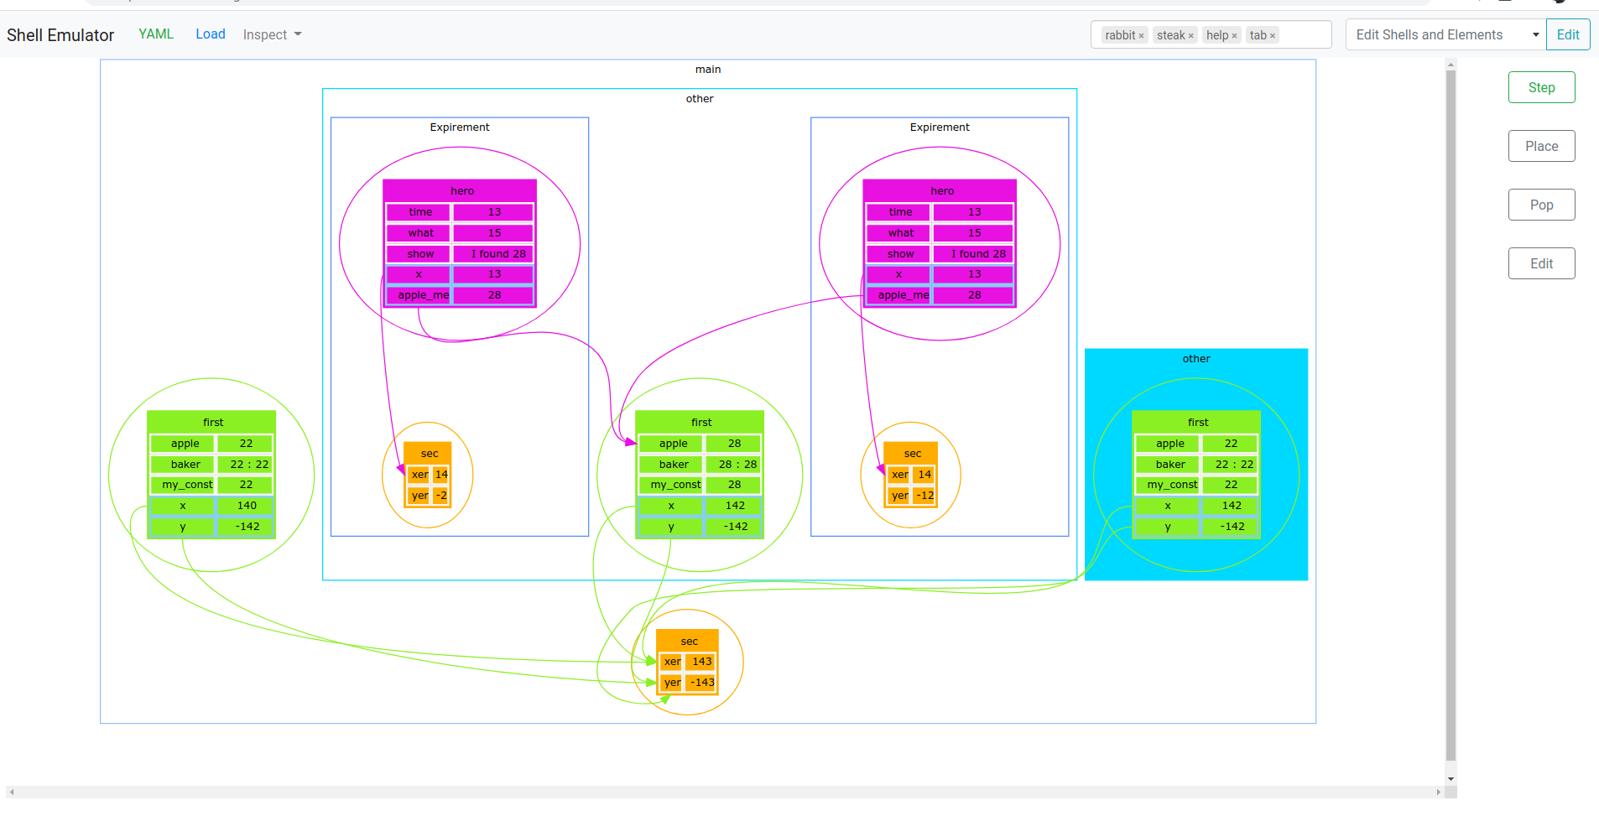Image resolution: width=1599 pixels, height=816 pixels.
Task: Remove the rabbit tag
Action: point(1141,35)
